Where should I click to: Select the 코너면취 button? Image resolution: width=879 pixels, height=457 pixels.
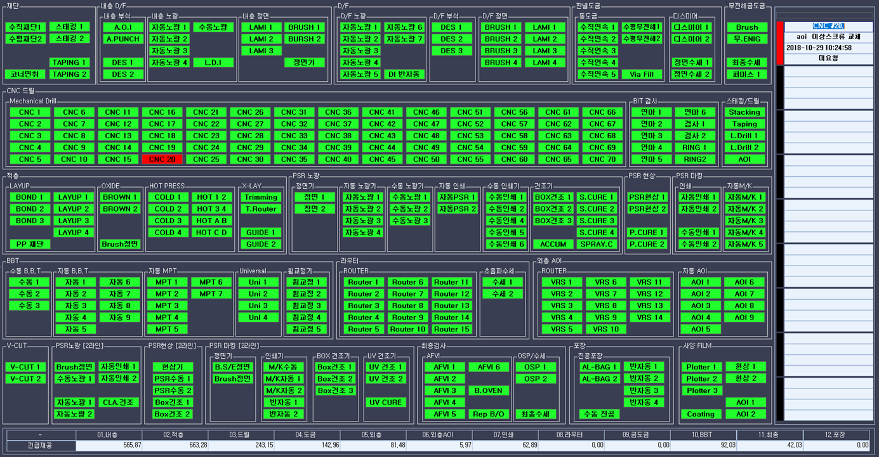[25, 74]
